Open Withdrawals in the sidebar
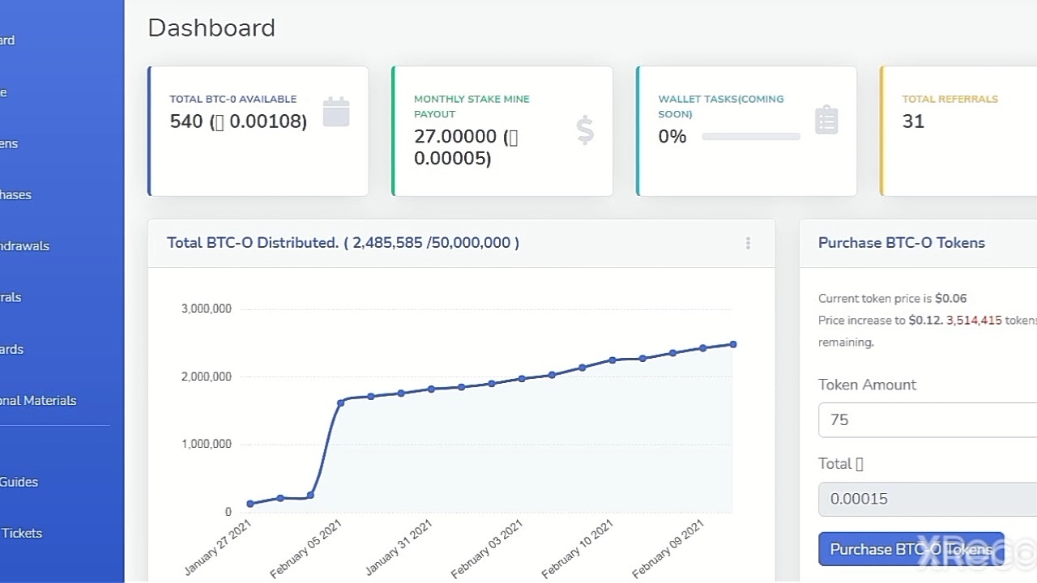 [24, 246]
